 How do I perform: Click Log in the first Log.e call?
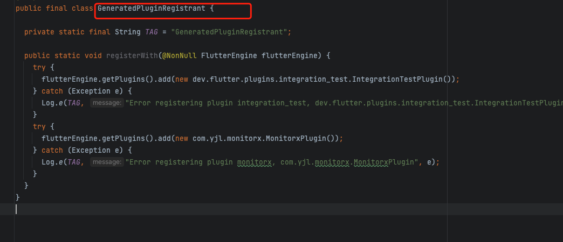pyautogui.click(x=47, y=103)
